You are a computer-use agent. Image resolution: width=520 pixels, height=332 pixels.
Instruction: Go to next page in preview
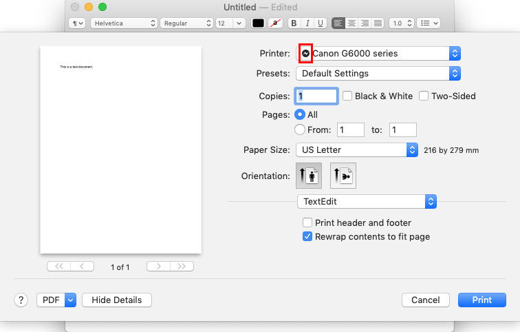(x=158, y=267)
